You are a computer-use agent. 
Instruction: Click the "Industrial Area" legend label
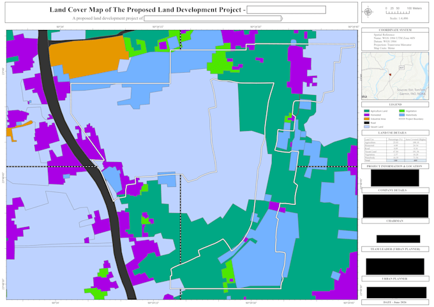click(x=378, y=119)
